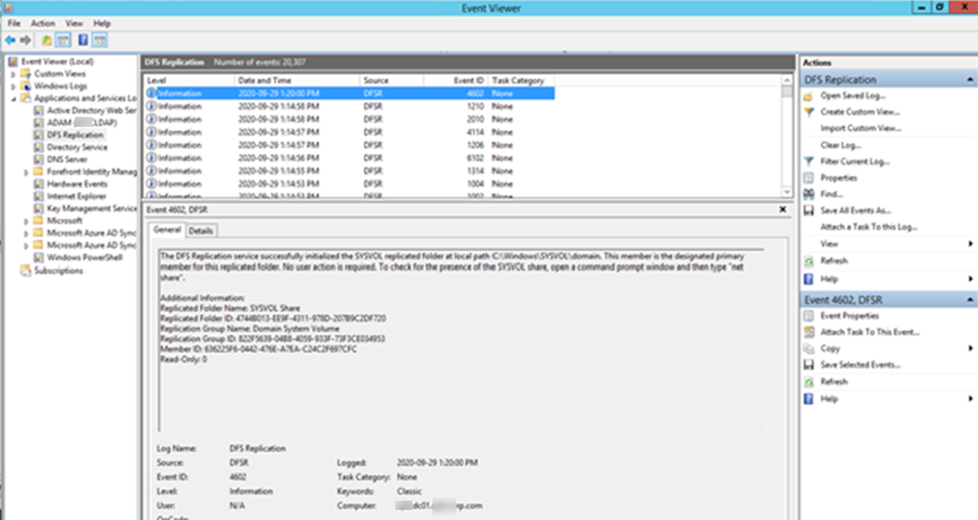
Task: Collapse the DFS Replication actions section
Action: point(970,80)
